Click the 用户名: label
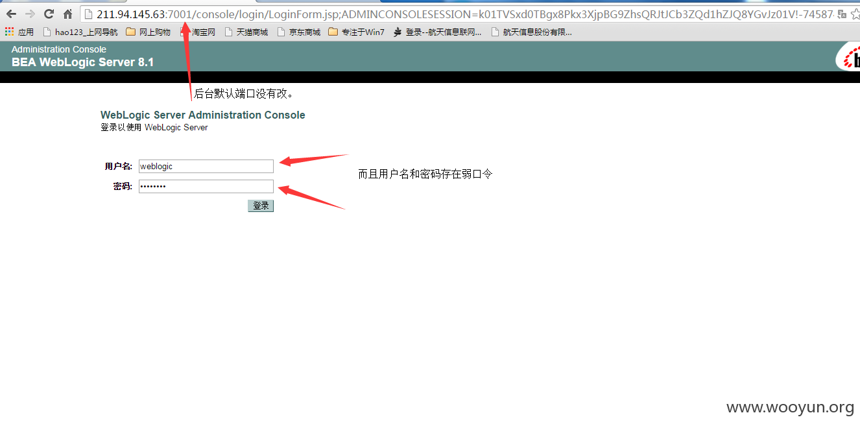This screenshot has height=426, width=860. [x=118, y=167]
